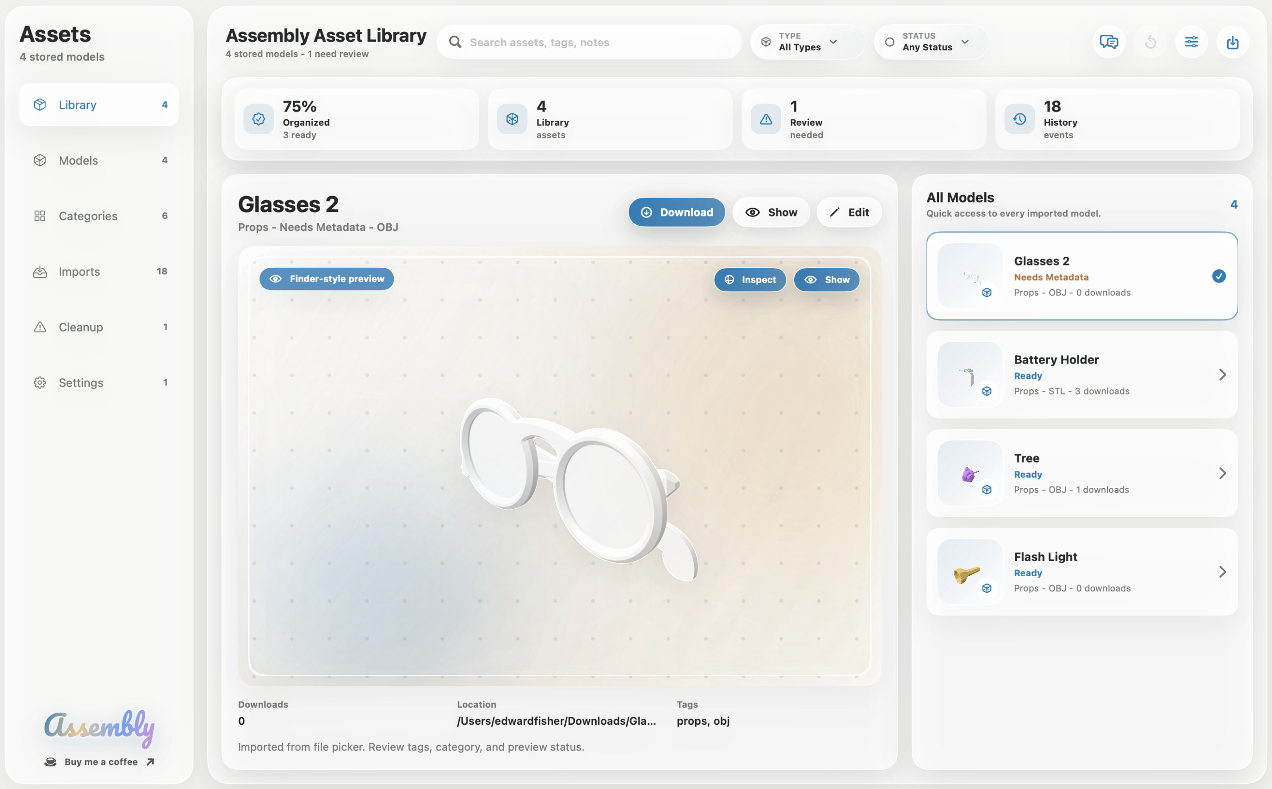Viewport: 1272px width, 789px height.
Task: Click the Categories grid icon in sidebar
Action: point(40,216)
